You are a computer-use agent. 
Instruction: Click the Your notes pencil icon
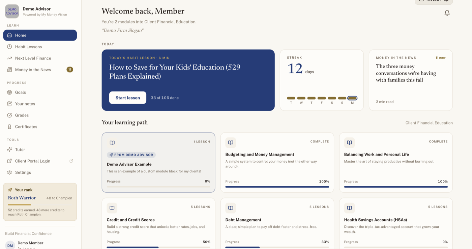9,104
